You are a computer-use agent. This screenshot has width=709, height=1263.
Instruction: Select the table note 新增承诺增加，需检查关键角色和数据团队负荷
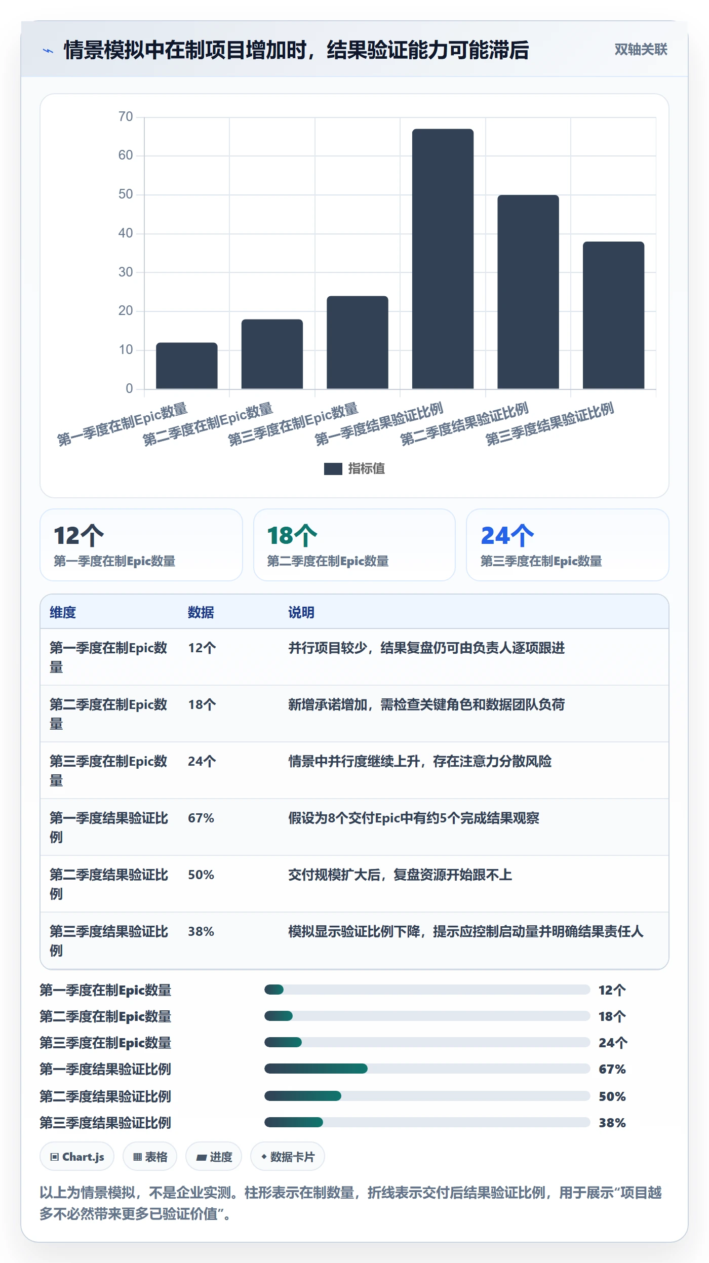426,704
